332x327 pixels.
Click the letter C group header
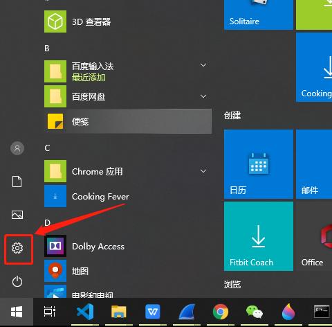pos(47,148)
